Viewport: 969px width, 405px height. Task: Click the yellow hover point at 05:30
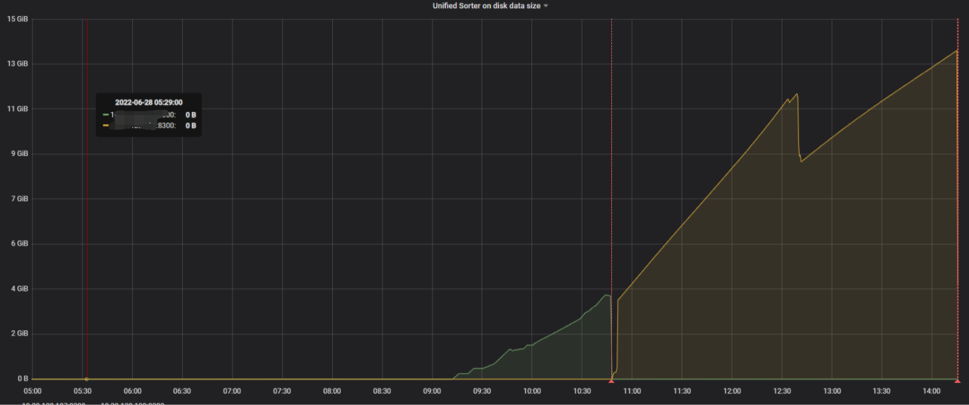coord(87,379)
